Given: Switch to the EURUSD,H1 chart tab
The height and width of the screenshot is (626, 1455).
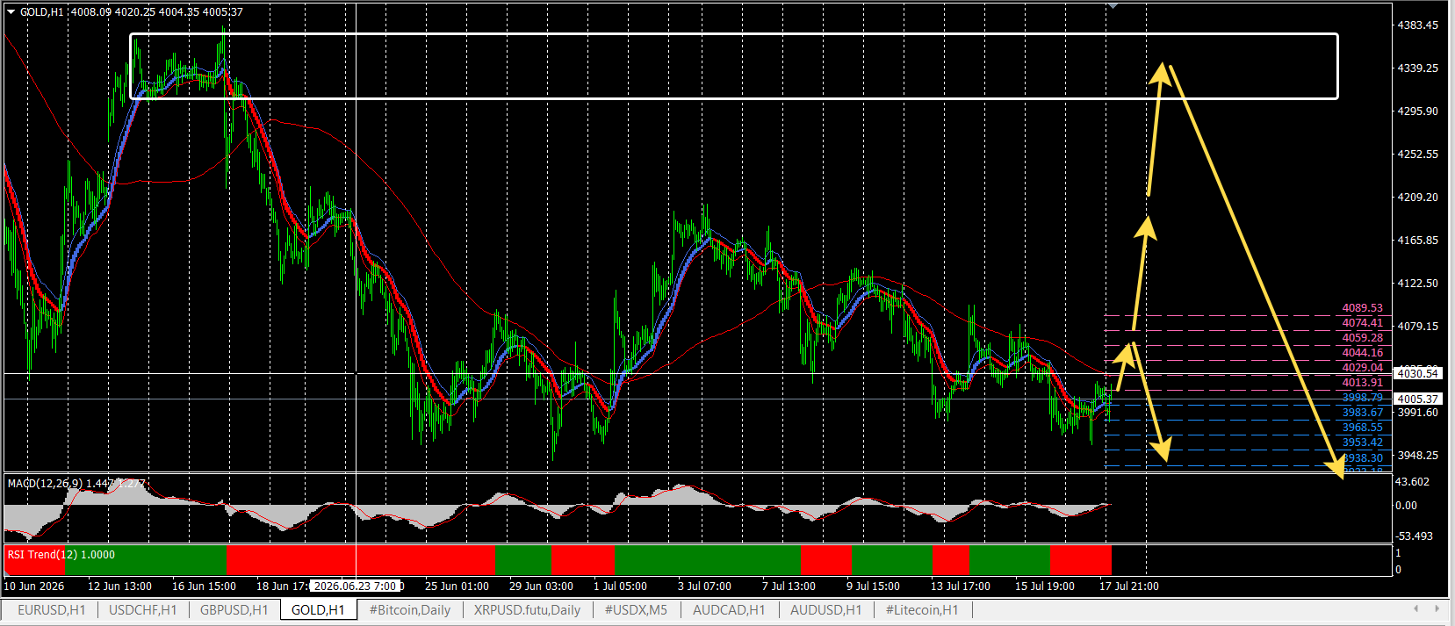Looking at the screenshot, I should (x=52, y=610).
